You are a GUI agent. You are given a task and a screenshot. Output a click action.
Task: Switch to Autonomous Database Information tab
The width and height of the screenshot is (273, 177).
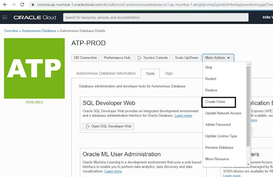[x=106, y=73]
